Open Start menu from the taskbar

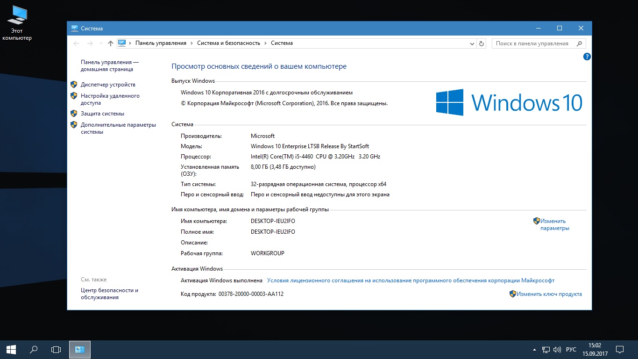(x=11, y=349)
